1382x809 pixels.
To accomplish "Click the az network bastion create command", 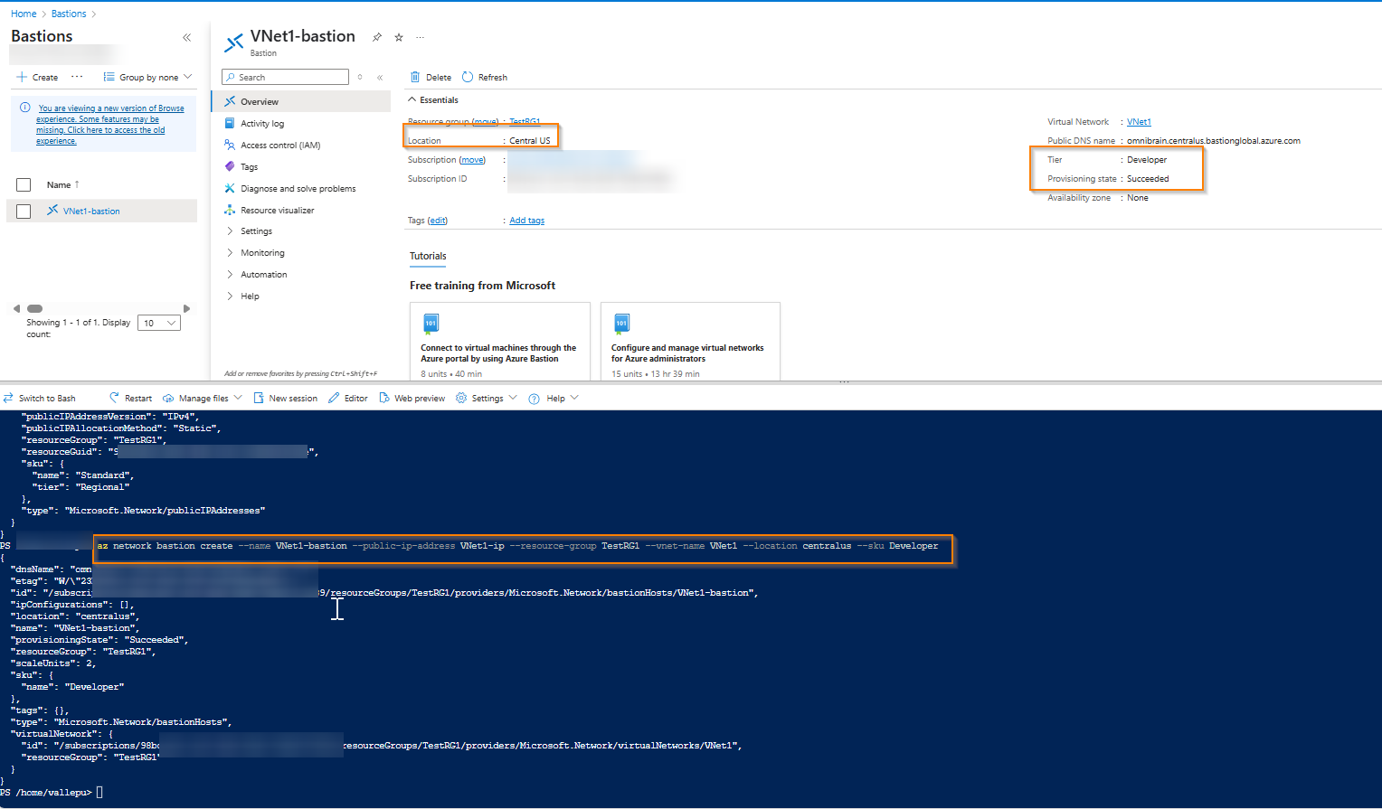I will [x=517, y=546].
